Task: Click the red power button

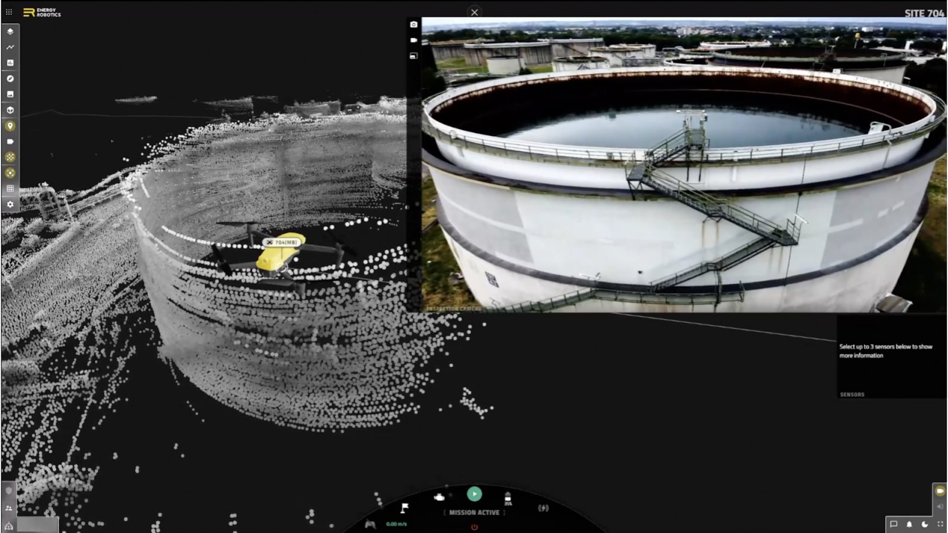Action: tap(474, 526)
